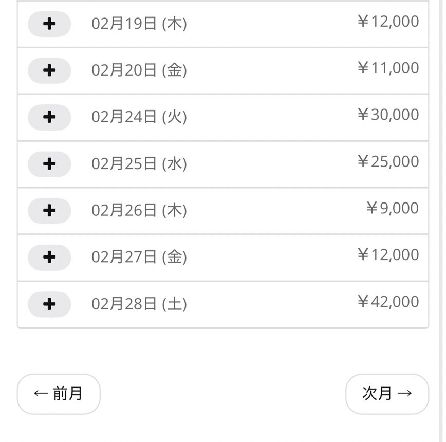
Task: Click the ¥42,000 amount
Action: [388, 302]
